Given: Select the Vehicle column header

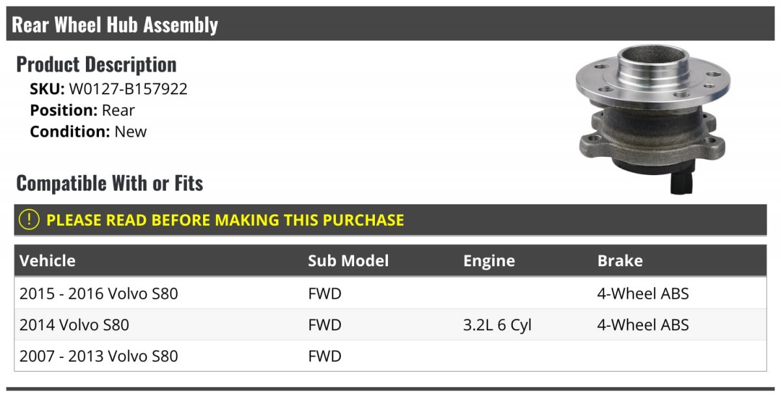Looking at the screenshot, I should click(48, 261).
